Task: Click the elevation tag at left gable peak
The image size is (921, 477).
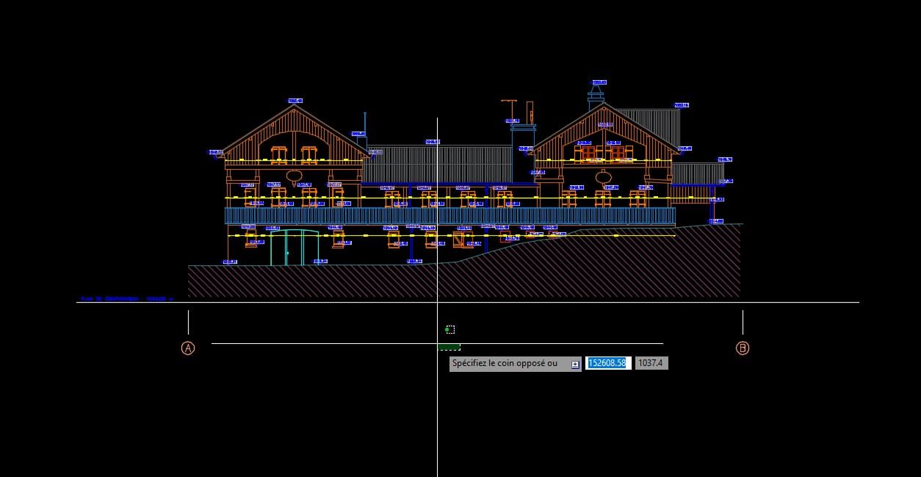Action: (x=295, y=101)
